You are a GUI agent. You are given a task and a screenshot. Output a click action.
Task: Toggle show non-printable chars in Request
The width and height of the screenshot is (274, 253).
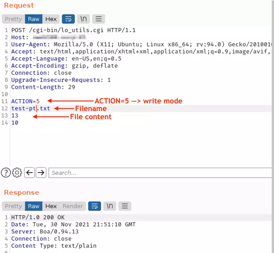[83, 19]
